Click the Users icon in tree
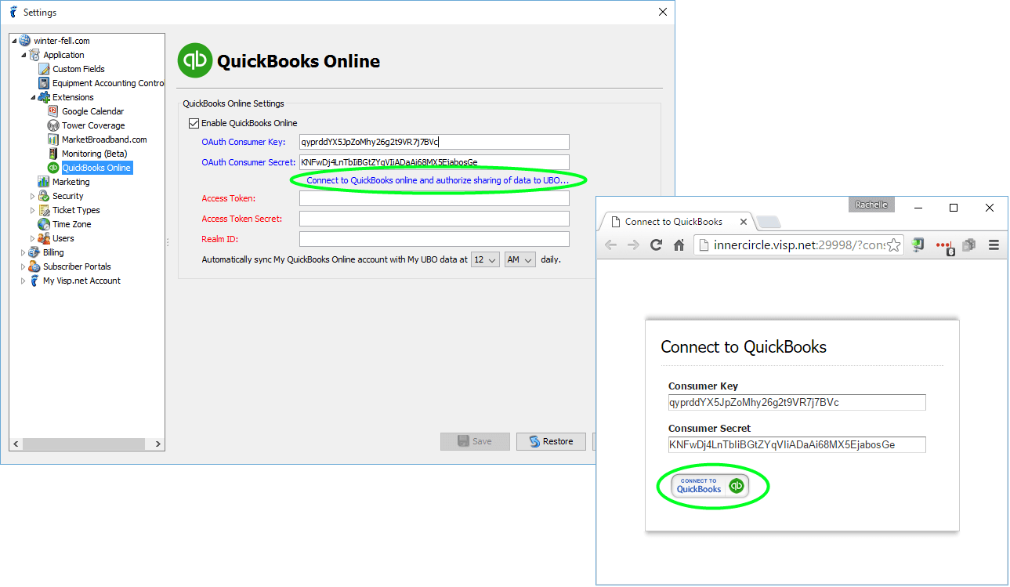 44,238
